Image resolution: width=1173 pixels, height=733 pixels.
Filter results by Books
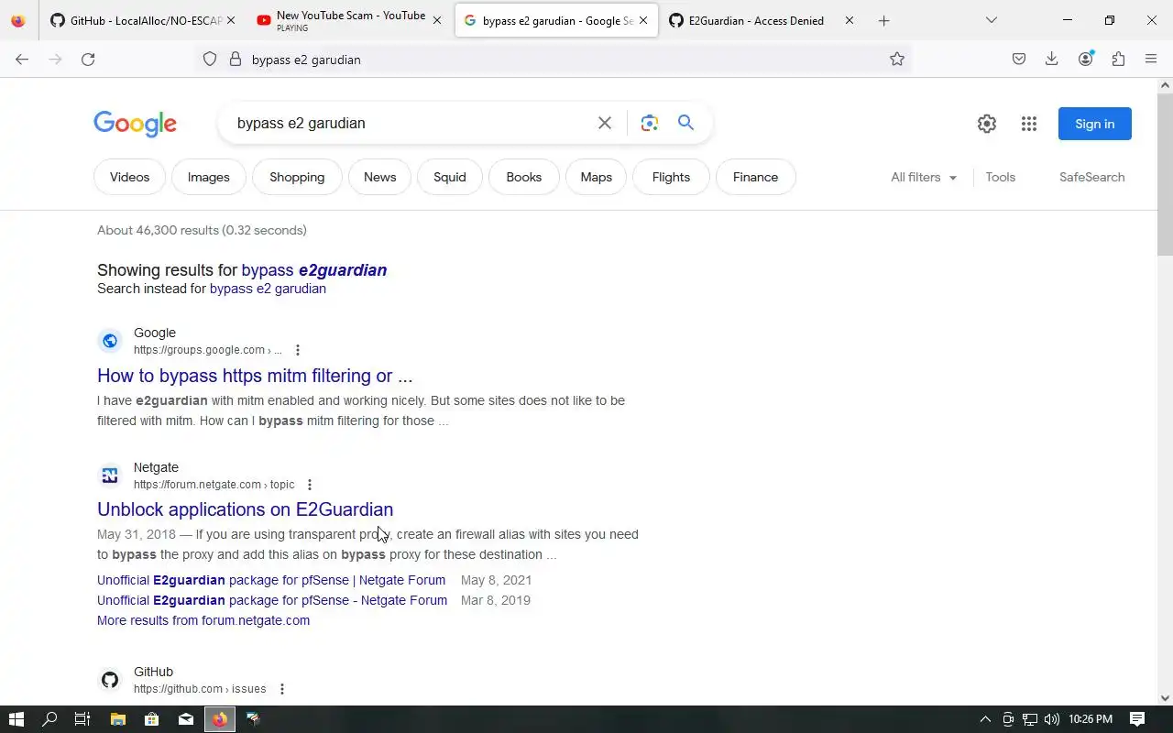pos(524,177)
